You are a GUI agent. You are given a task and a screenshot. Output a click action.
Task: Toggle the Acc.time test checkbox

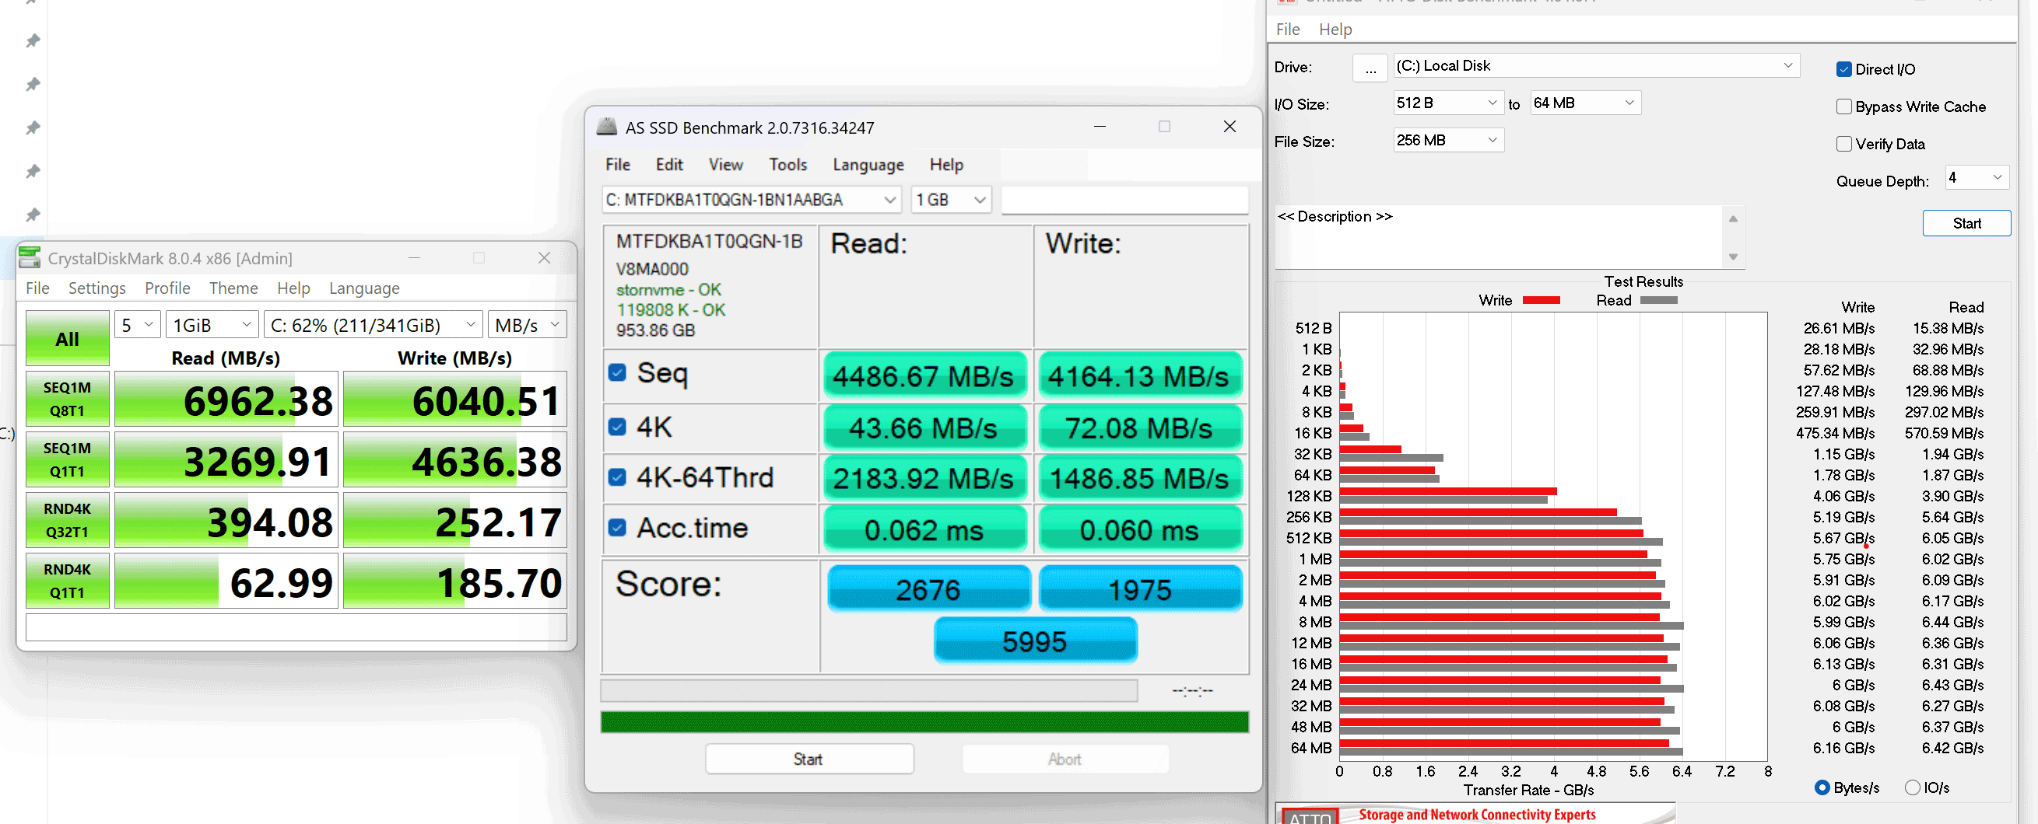(x=617, y=528)
